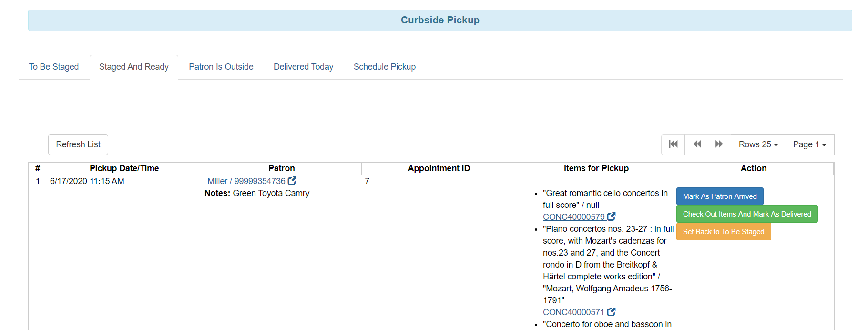Select the Staged And Ready tab
The height and width of the screenshot is (330, 868).
134,67
